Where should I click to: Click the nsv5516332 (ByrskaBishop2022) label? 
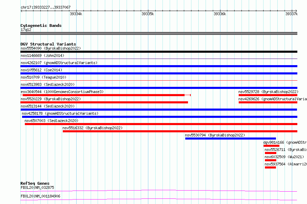(92, 128)
